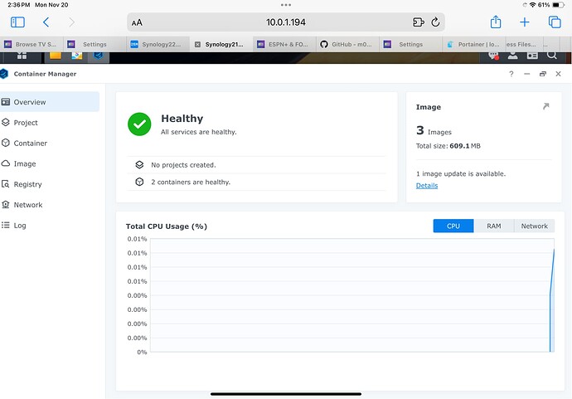Image resolution: width=572 pixels, height=399 pixels.
Task: Open the Details link for image update
Action: click(427, 186)
